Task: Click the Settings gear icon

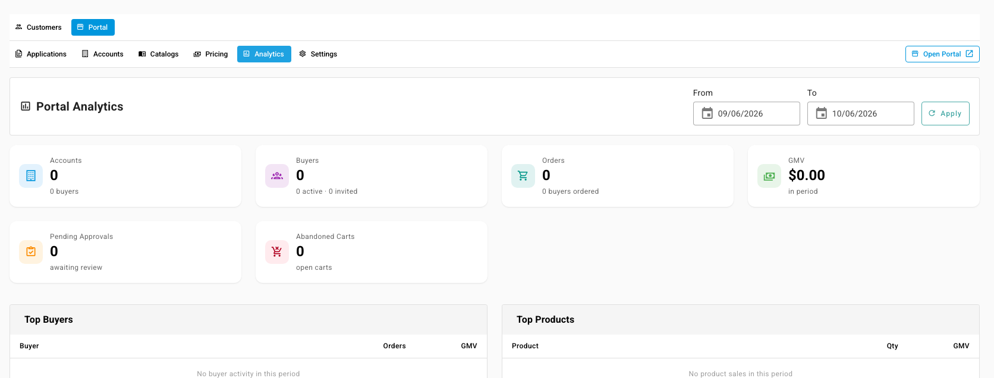Action: point(303,53)
